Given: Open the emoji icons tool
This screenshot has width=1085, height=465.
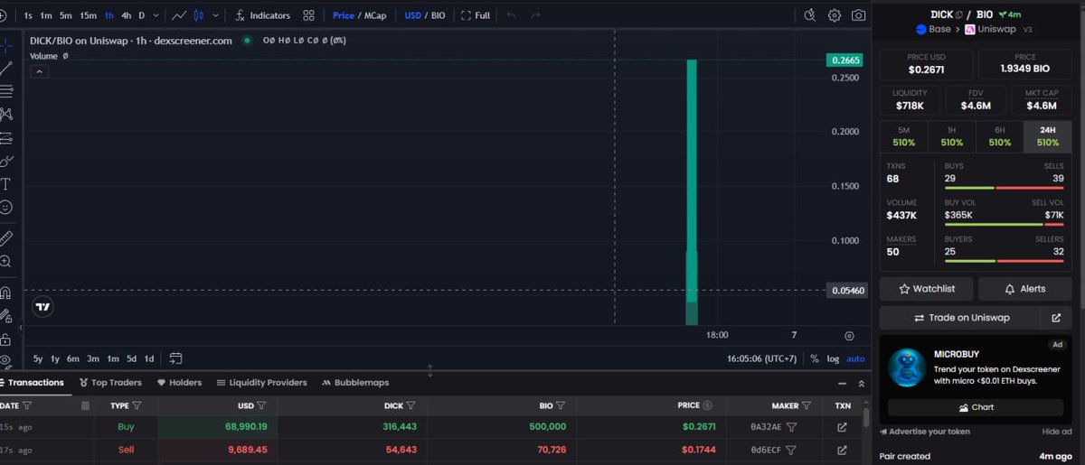Looking at the screenshot, I should pyautogui.click(x=5, y=208).
